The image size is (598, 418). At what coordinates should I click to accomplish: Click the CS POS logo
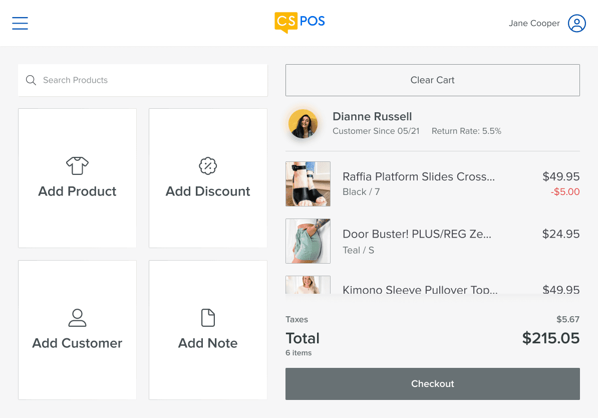click(x=300, y=22)
